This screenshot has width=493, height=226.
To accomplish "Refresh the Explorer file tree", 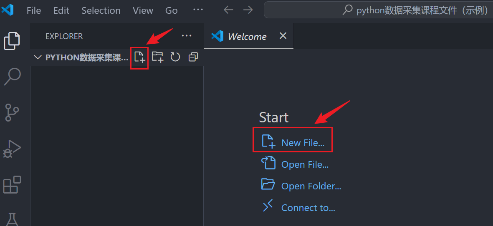I will point(175,57).
